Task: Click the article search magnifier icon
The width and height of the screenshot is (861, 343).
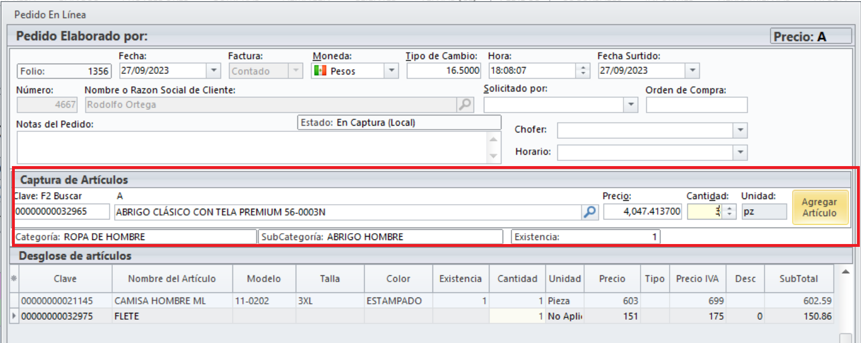Action: point(589,212)
